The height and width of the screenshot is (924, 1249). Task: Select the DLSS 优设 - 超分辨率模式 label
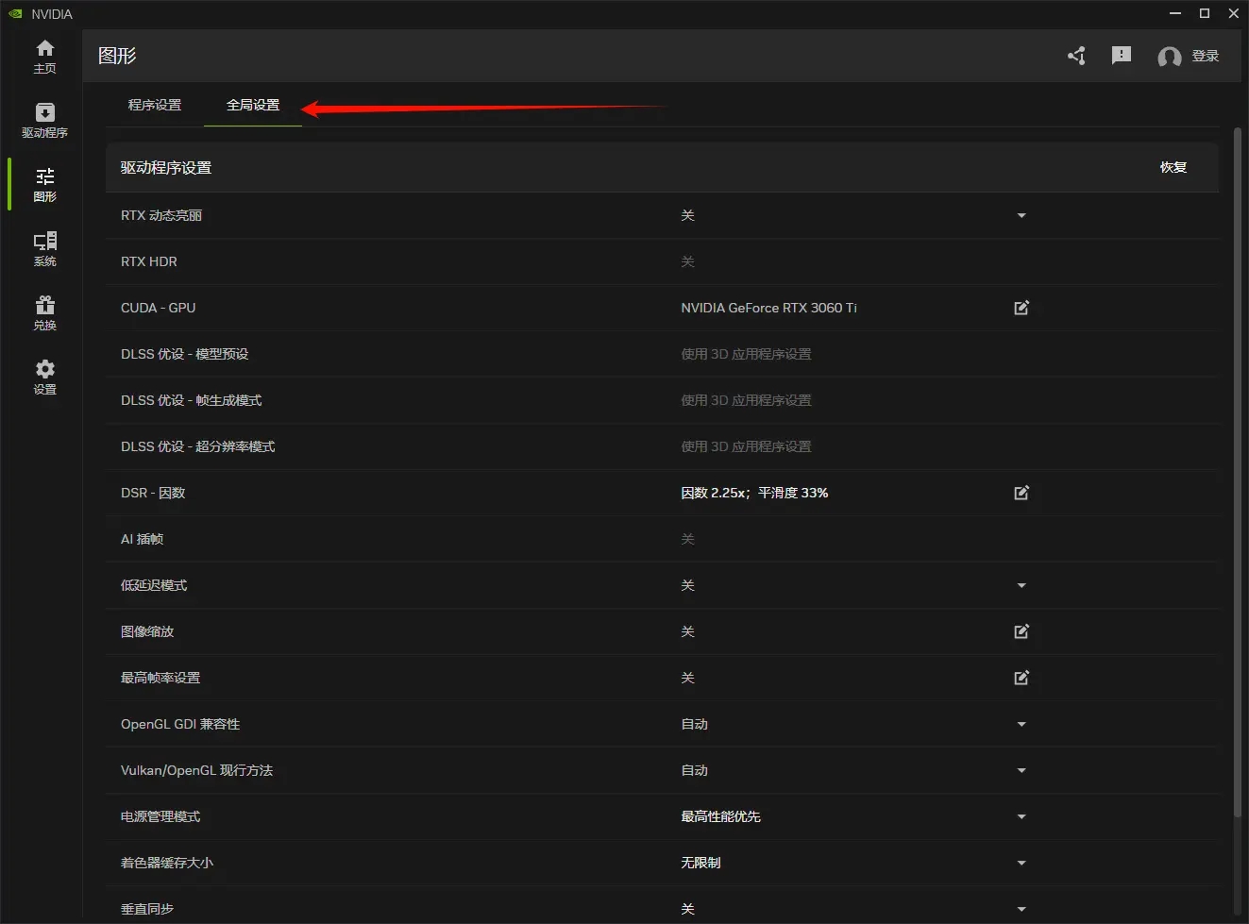tap(198, 446)
